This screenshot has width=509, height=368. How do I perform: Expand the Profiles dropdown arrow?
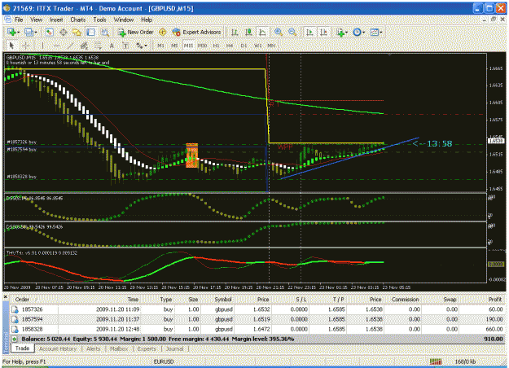coord(35,32)
